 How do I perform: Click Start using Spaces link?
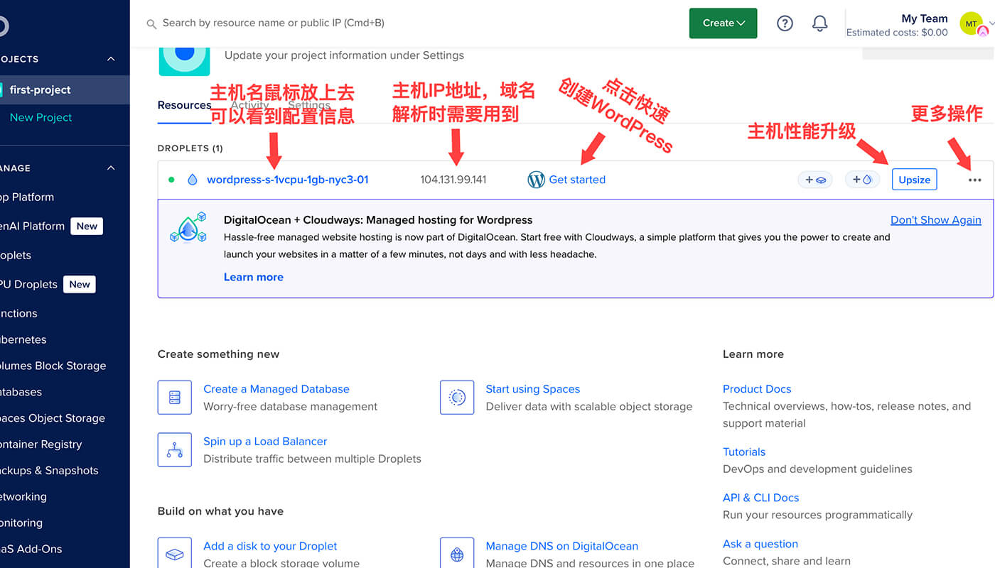[533, 389]
